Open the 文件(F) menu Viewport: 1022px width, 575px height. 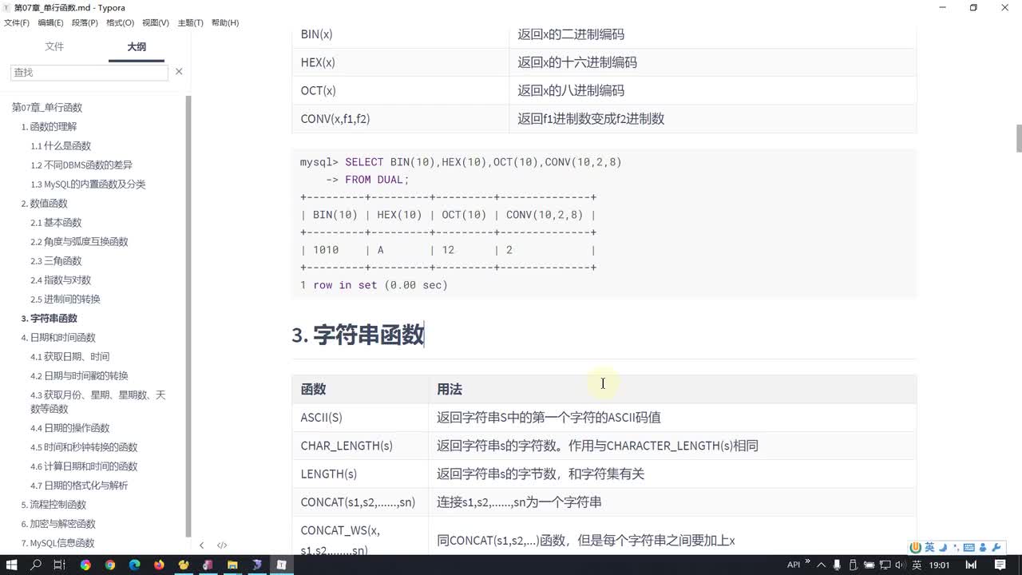(x=17, y=23)
